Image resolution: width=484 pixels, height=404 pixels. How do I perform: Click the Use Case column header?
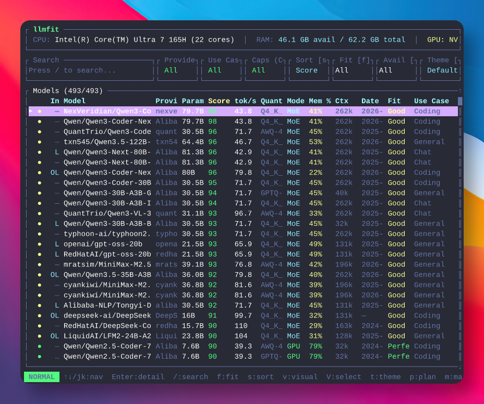click(x=431, y=101)
